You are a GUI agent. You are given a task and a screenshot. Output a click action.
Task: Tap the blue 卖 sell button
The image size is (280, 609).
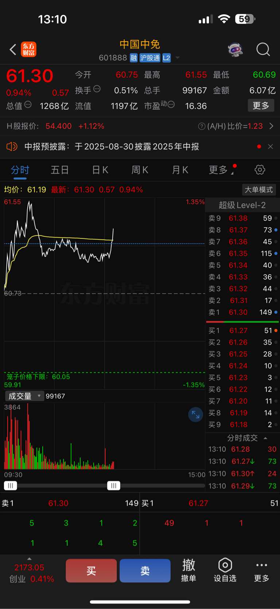pos(145,571)
